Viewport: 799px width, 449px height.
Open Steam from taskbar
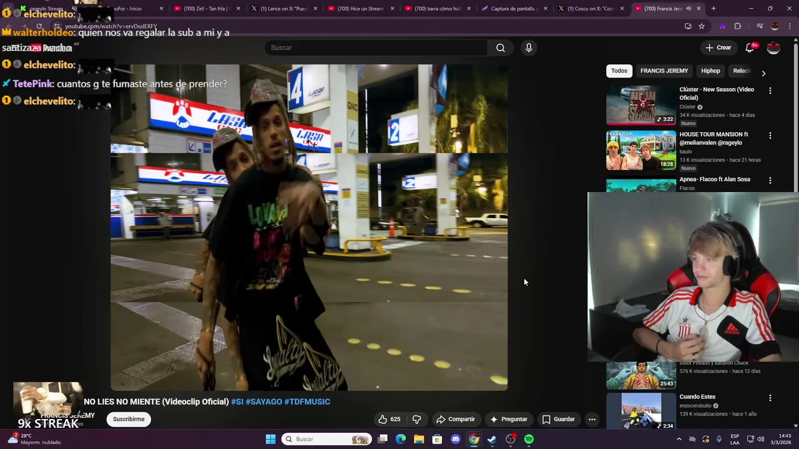click(492, 440)
